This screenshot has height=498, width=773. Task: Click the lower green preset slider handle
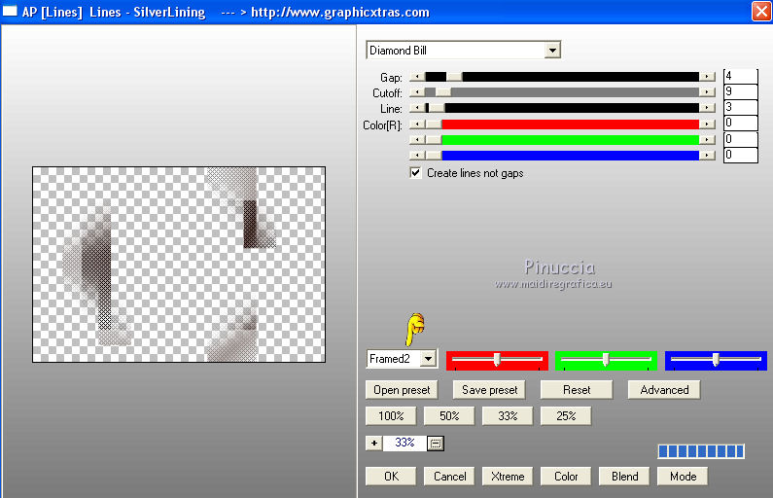pos(606,360)
